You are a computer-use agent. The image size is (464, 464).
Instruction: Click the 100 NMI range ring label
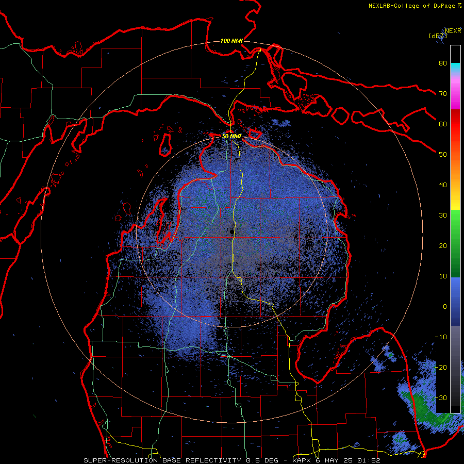point(231,41)
